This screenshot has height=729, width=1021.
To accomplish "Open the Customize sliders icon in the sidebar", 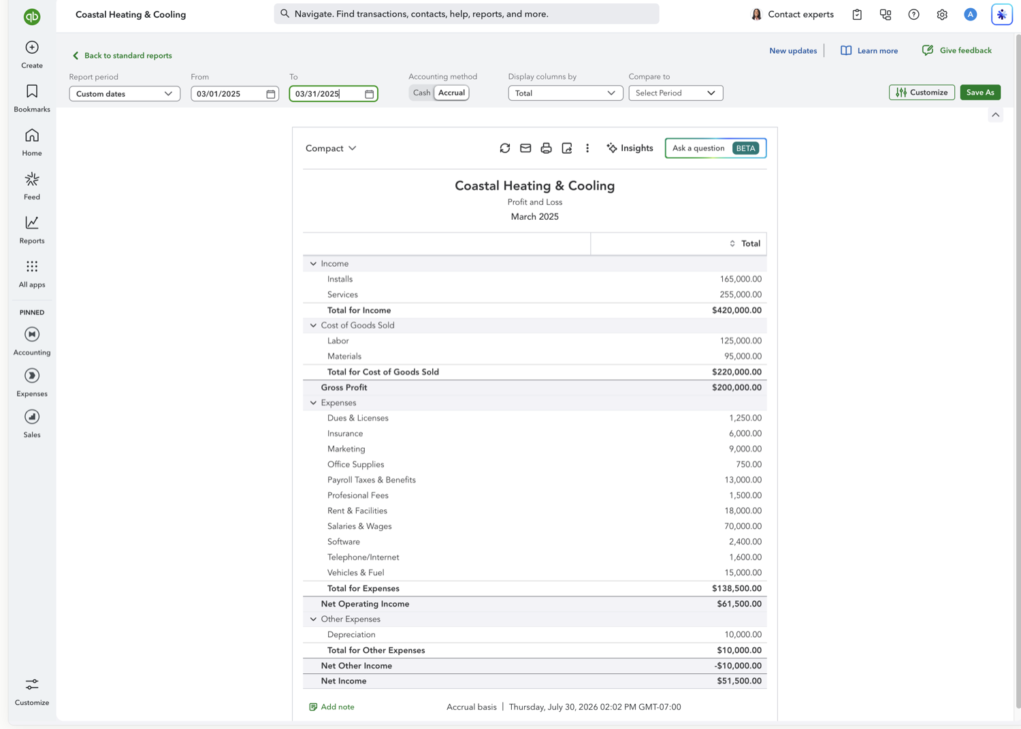I will pos(32,684).
